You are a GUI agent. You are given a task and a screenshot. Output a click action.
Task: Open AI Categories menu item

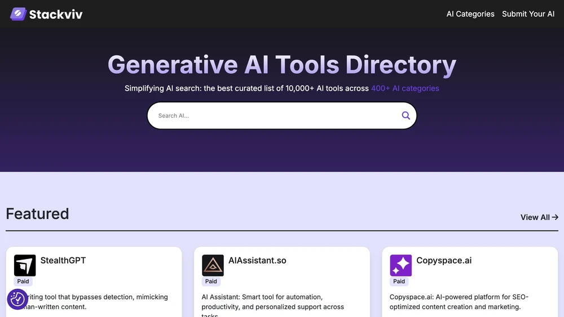coord(470,14)
